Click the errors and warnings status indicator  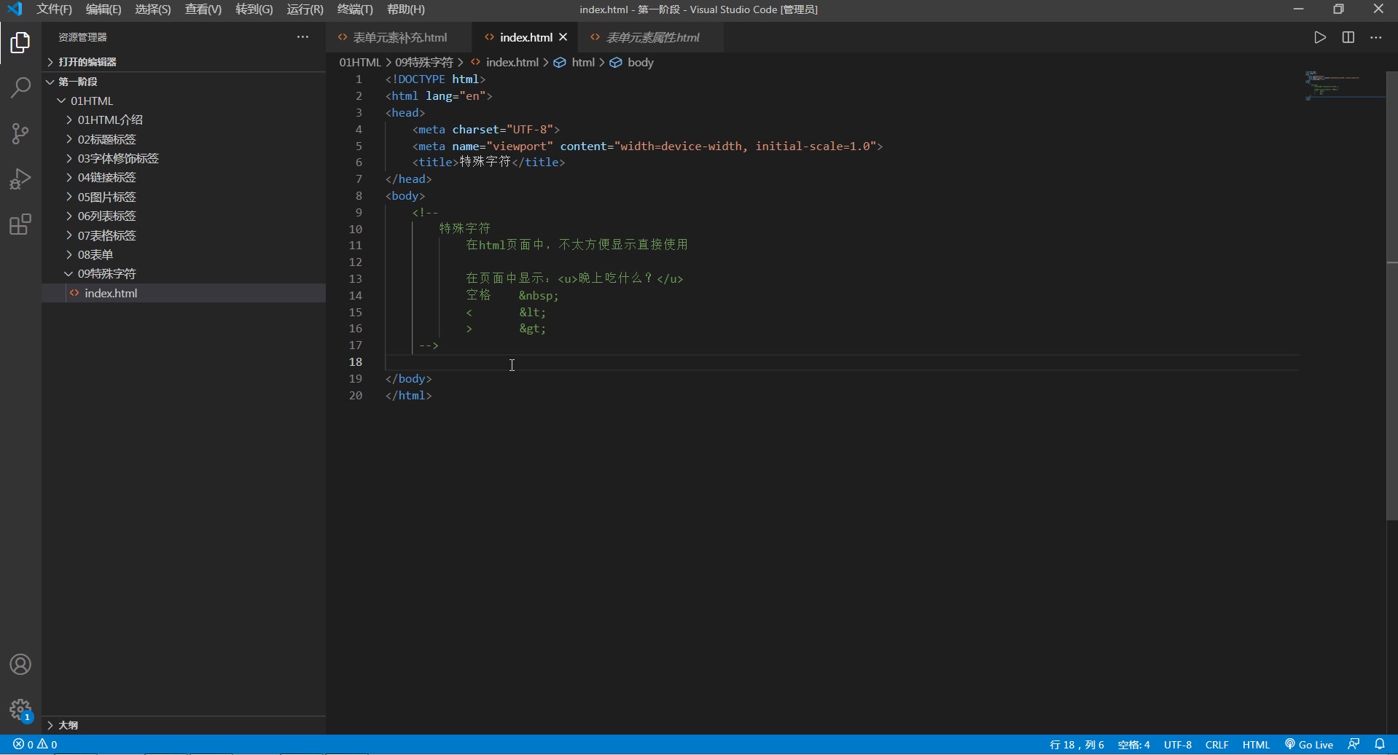(x=35, y=745)
